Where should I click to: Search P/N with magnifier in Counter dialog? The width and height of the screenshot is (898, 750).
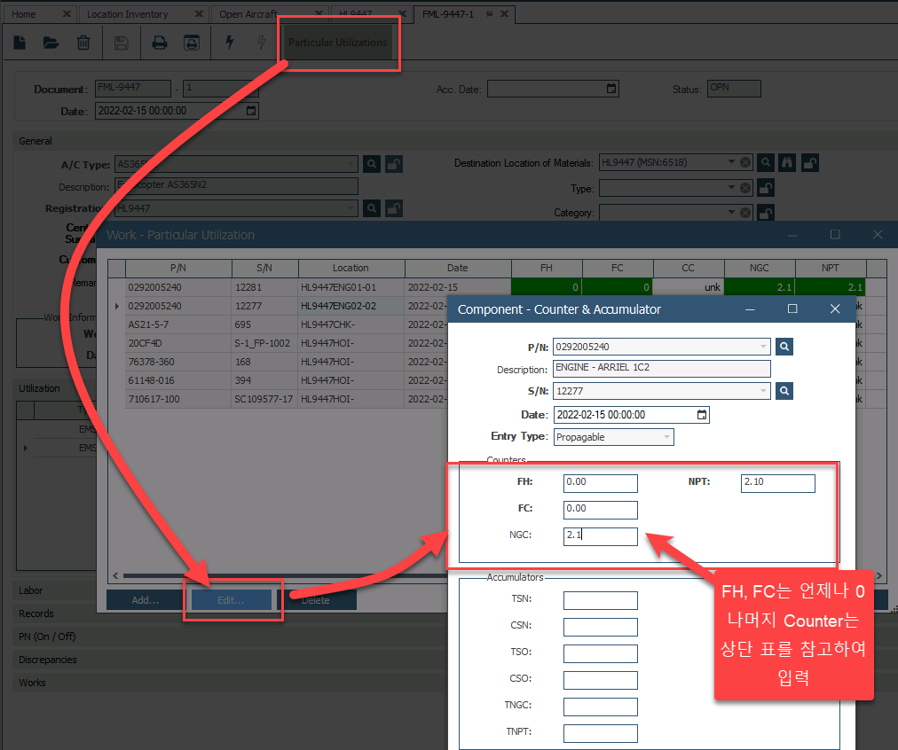pos(784,347)
